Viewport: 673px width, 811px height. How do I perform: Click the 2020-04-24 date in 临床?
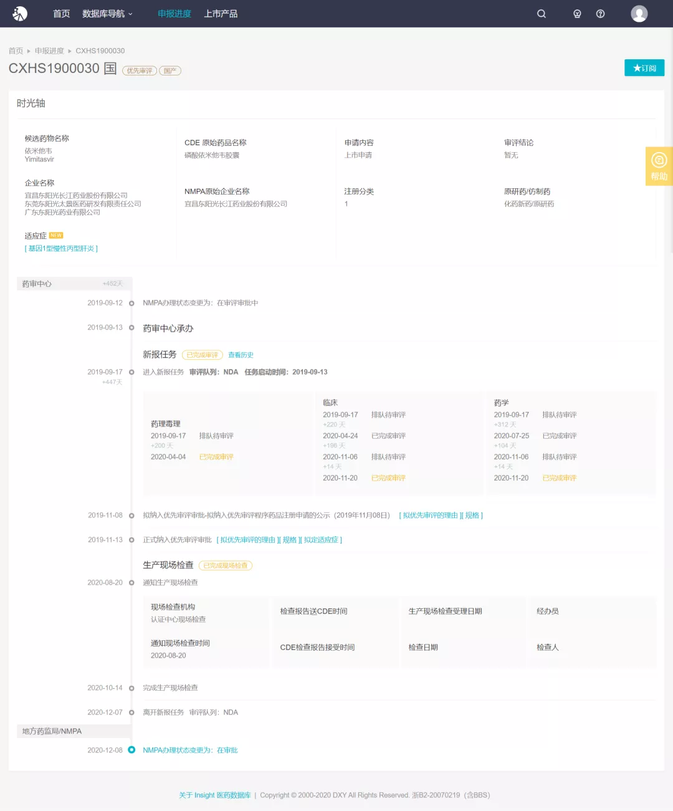click(x=340, y=436)
